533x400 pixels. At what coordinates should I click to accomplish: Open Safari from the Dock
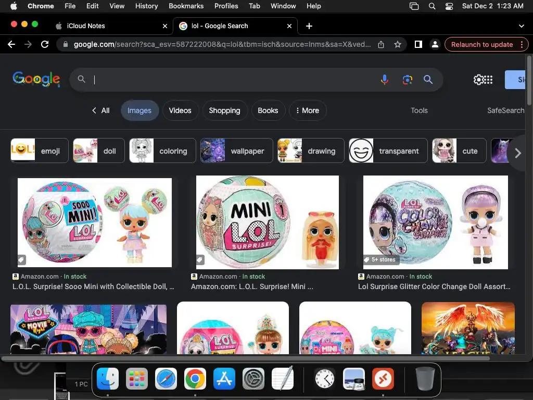click(166, 379)
